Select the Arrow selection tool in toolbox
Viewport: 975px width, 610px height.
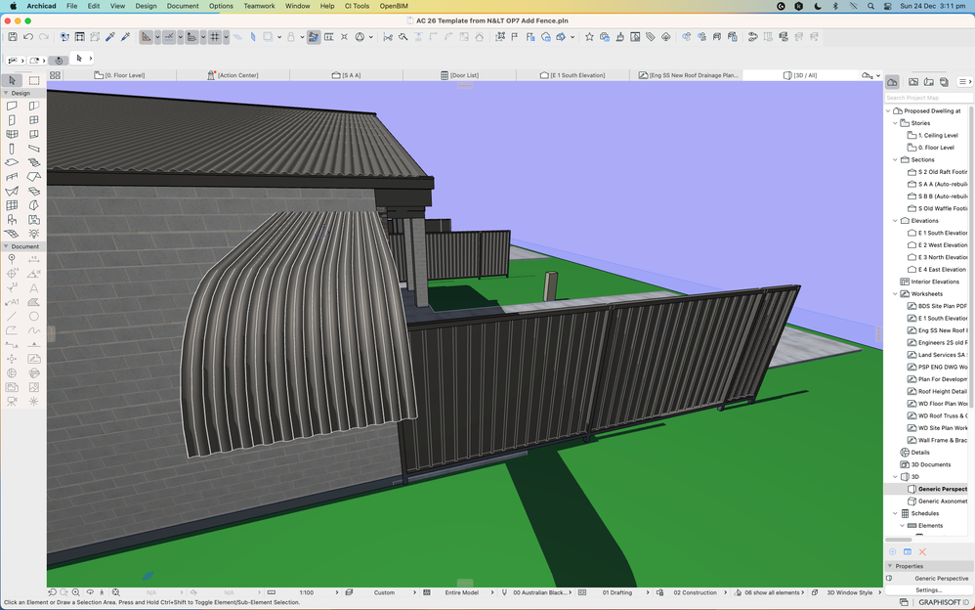(12, 80)
